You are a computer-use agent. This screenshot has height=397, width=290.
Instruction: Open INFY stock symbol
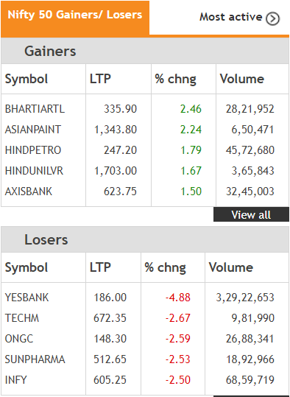click(x=15, y=380)
